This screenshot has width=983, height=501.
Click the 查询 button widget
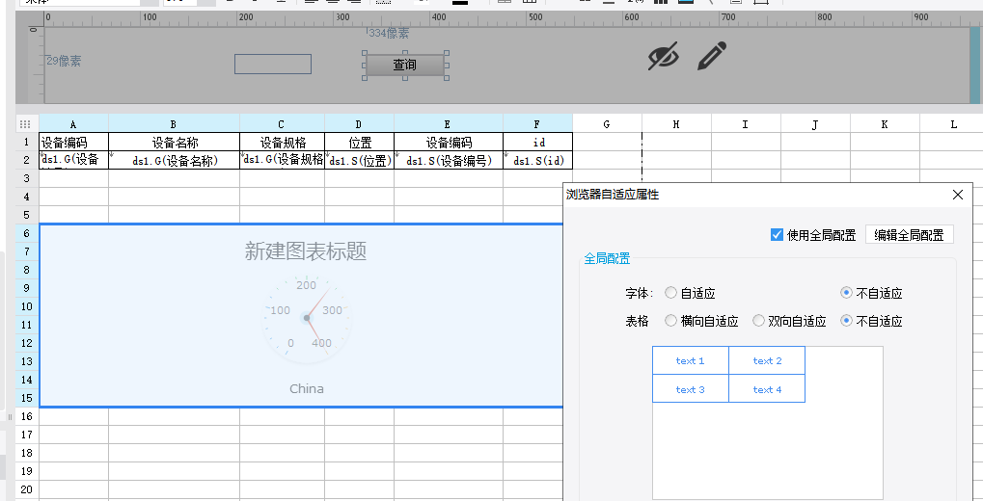(405, 65)
